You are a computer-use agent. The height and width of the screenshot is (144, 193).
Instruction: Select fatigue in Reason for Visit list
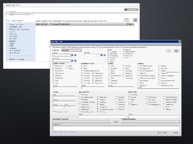pos(12,43)
